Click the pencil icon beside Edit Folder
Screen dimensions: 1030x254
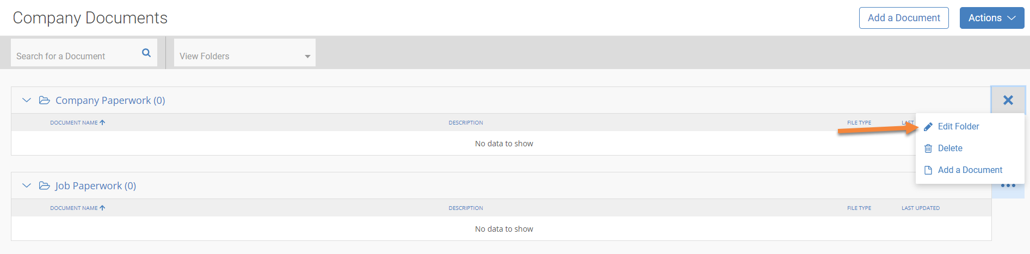point(928,127)
